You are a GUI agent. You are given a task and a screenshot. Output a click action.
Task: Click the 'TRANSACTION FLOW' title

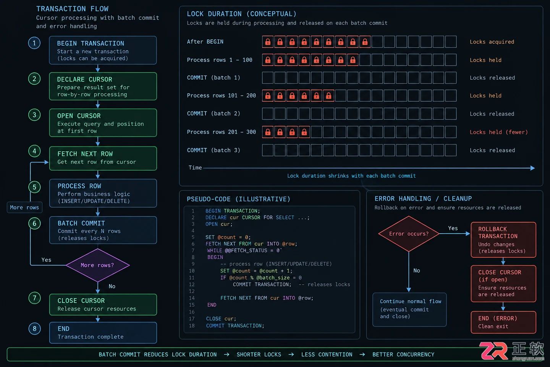[72, 9]
